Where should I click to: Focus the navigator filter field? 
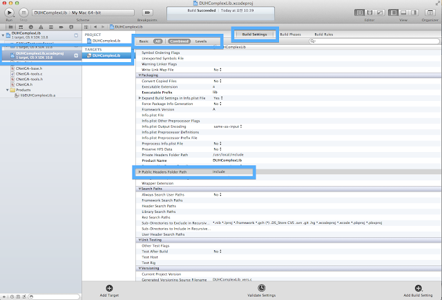click(54, 297)
